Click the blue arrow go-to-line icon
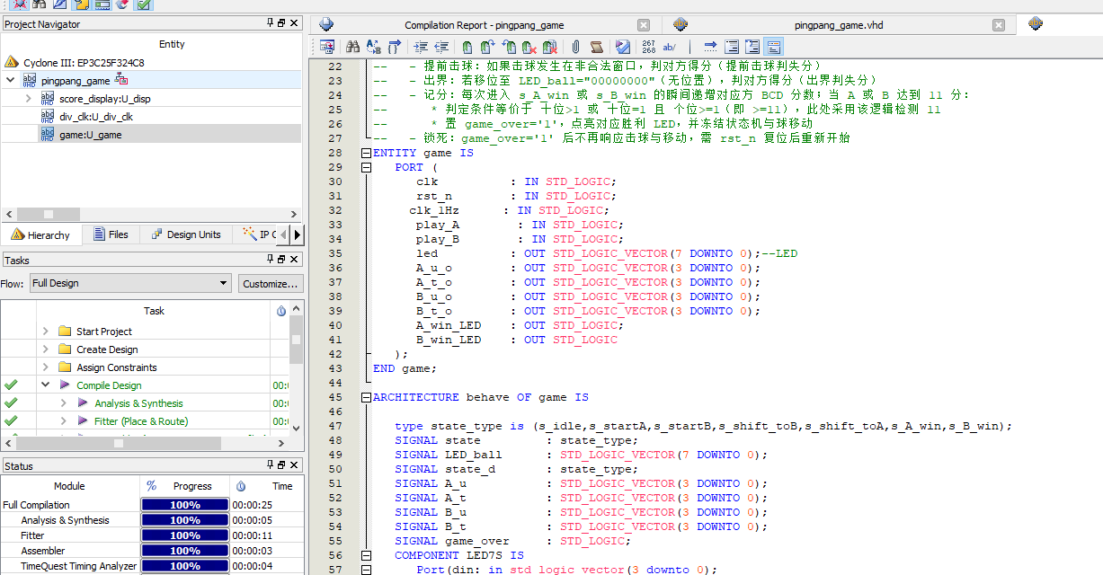Image resolution: width=1103 pixels, height=575 pixels. click(x=710, y=47)
